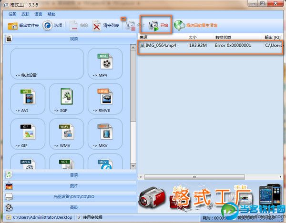The image size is (286, 223).
Task: Click the 输出 [F2] column header
Action: pyautogui.click(x=273, y=37)
